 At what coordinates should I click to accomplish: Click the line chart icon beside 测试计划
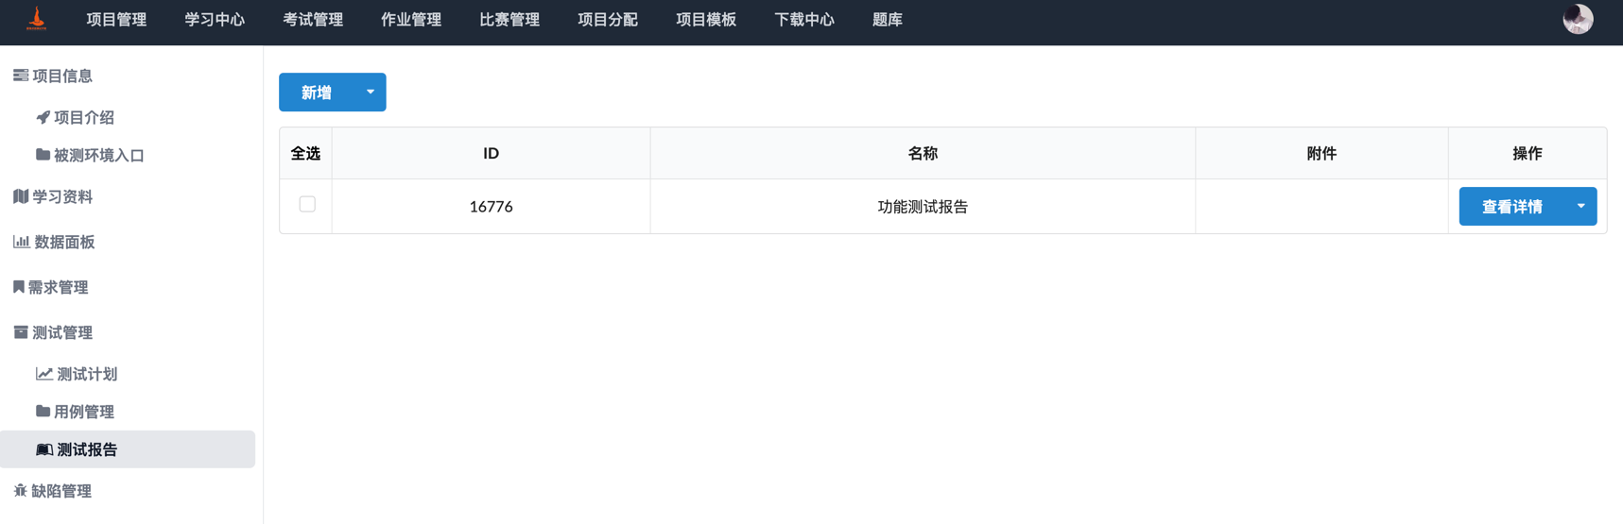43,374
